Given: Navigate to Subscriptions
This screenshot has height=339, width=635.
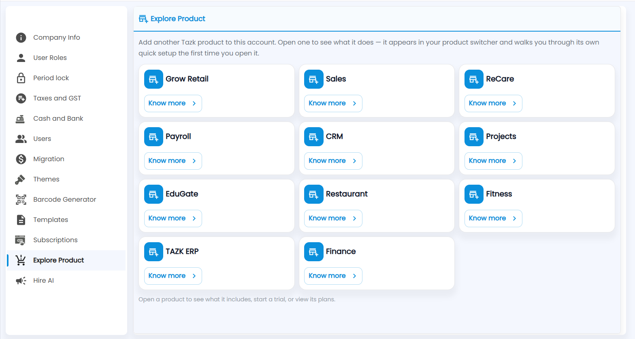Looking at the screenshot, I should [66, 240].
